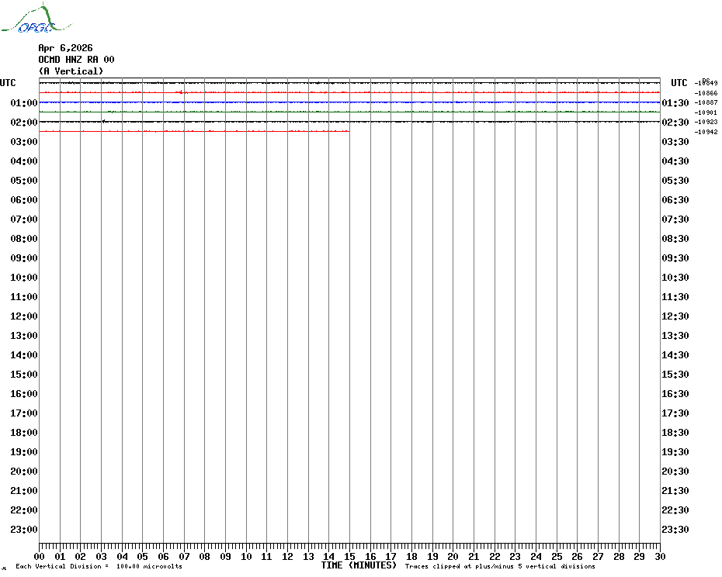Screen dimensions: 722x577
Task: Click the Traces clipped footnote text
Action: coord(500,566)
